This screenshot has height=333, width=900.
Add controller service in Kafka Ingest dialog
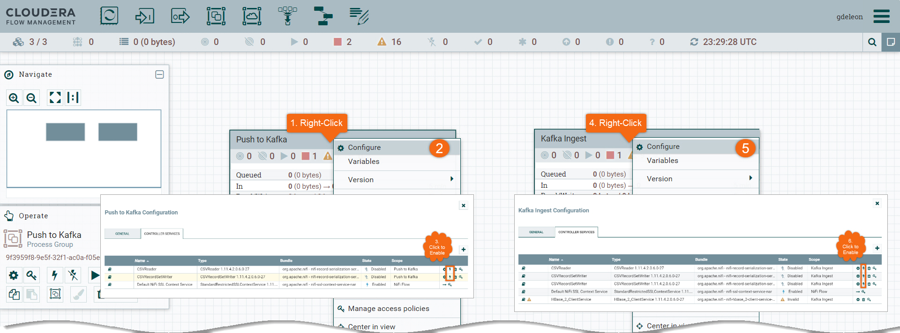(877, 248)
